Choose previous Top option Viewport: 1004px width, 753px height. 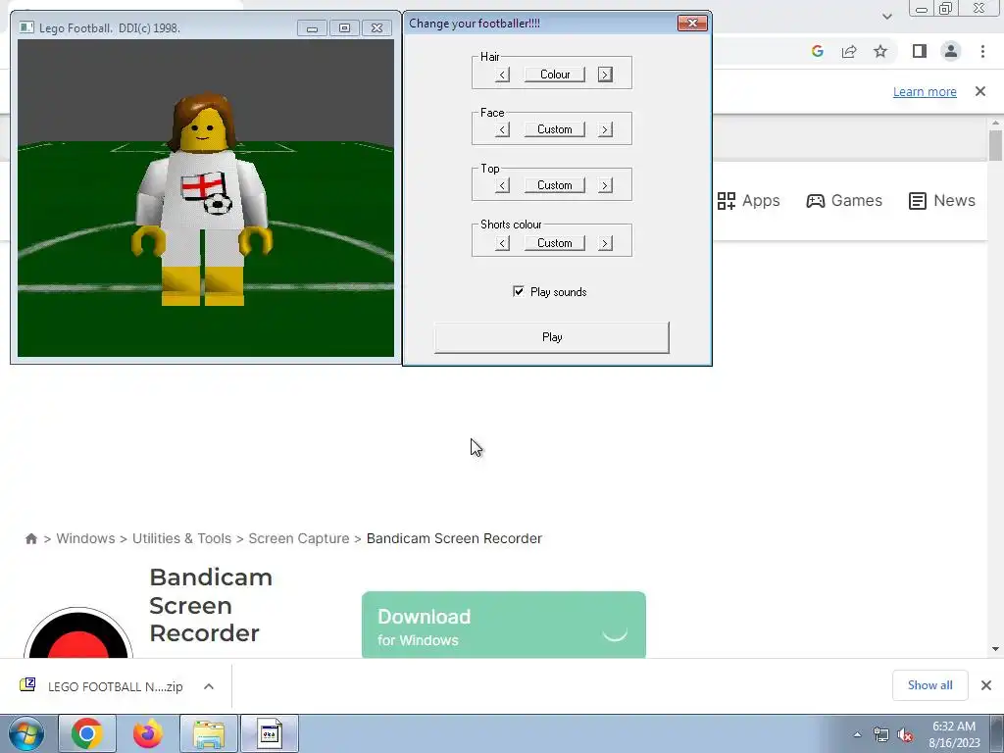click(503, 185)
